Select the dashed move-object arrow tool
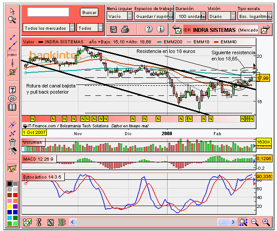Image resolution: width=277 pixels, height=231 pixels. click(12, 133)
